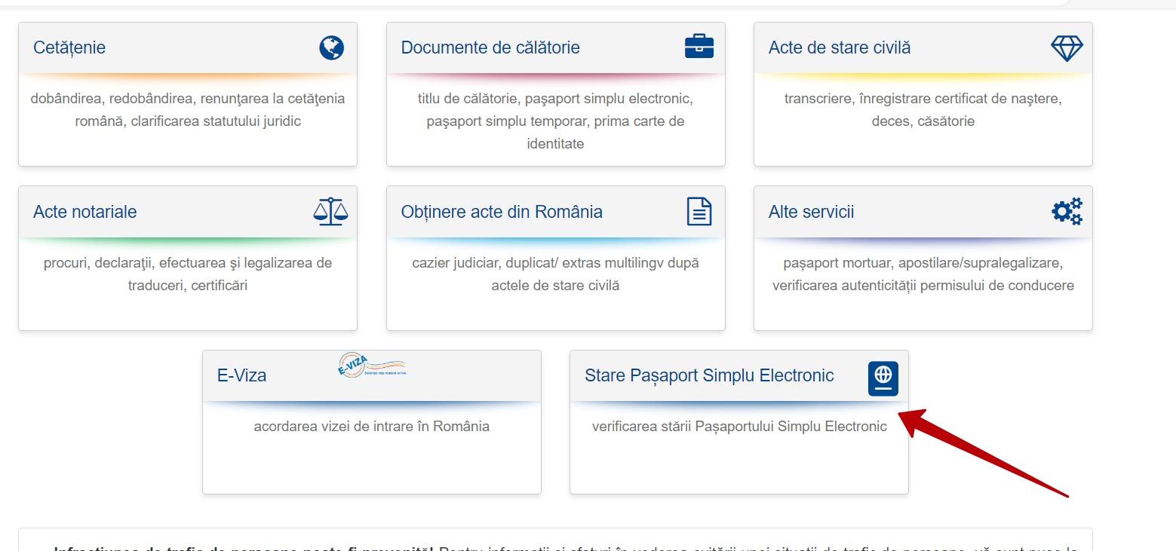Click the verificarea stării Pașaportului description text
This screenshot has height=551, width=1176.
[x=739, y=427]
